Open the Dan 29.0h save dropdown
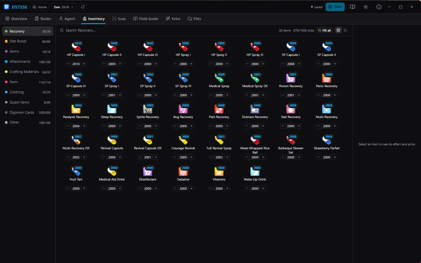The height and width of the screenshot is (263, 421). (64, 7)
